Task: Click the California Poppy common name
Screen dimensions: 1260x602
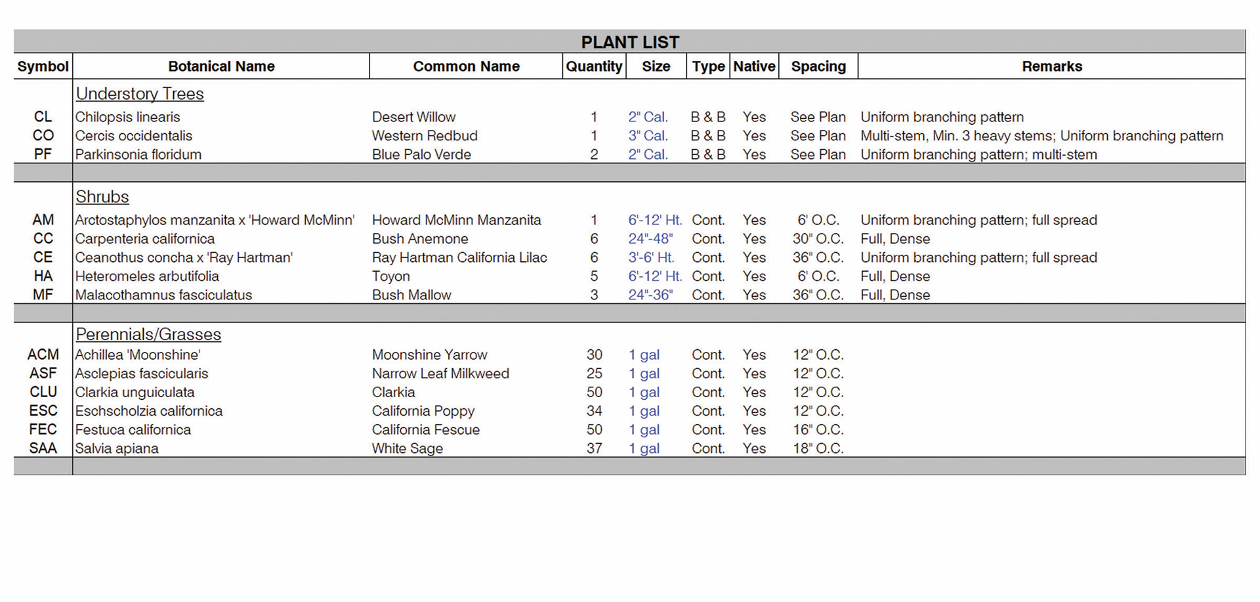Action: pyautogui.click(x=423, y=411)
